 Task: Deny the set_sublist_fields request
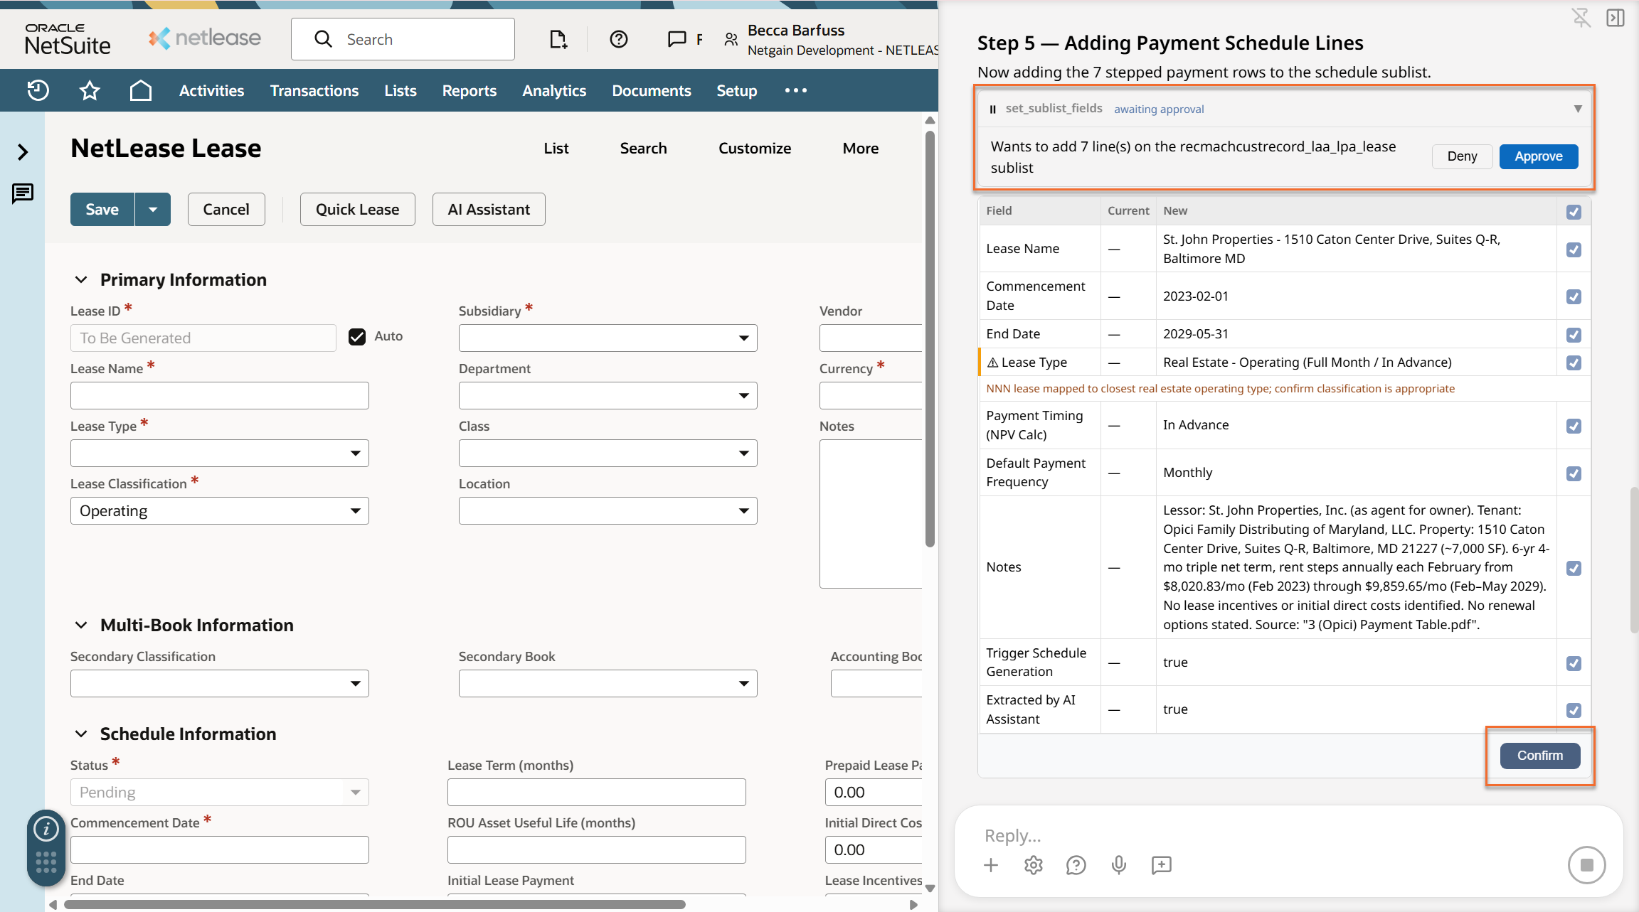[1463, 156]
